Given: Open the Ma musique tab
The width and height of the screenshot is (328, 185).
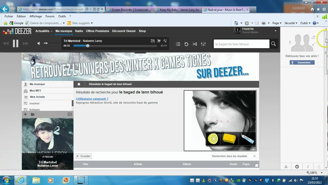Looking at the screenshot, I should (x=64, y=31).
